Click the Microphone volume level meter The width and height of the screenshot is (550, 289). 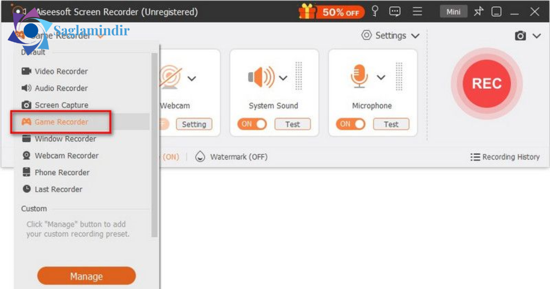pyautogui.click(x=399, y=77)
